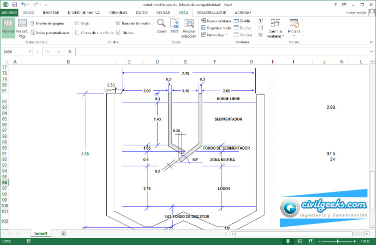Open the FÓRMULAS ribbon tab
The height and width of the screenshot is (245, 376).
pyautogui.click(x=117, y=12)
